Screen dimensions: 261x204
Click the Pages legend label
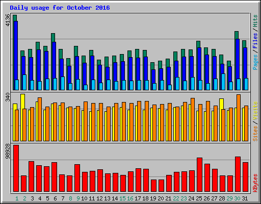coord(255,62)
